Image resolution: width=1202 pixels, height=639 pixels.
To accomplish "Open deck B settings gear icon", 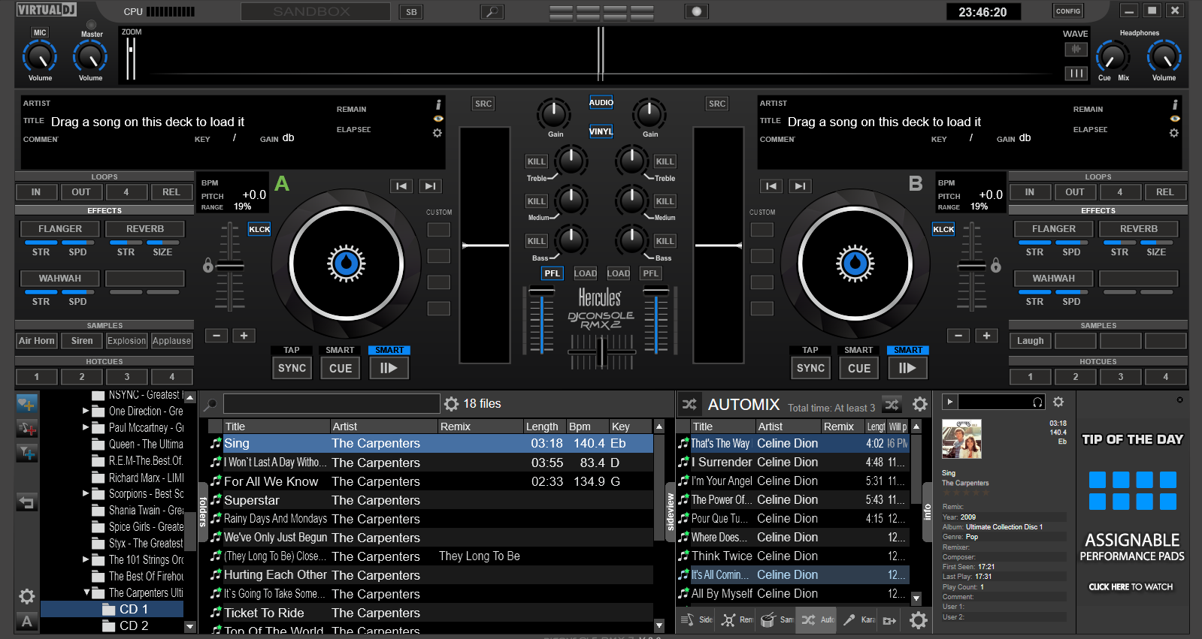I will pyautogui.click(x=1174, y=133).
